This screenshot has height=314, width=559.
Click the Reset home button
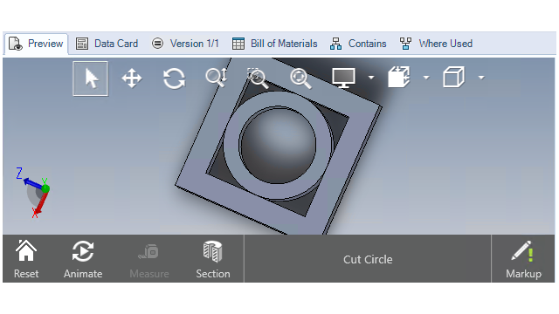(x=26, y=259)
